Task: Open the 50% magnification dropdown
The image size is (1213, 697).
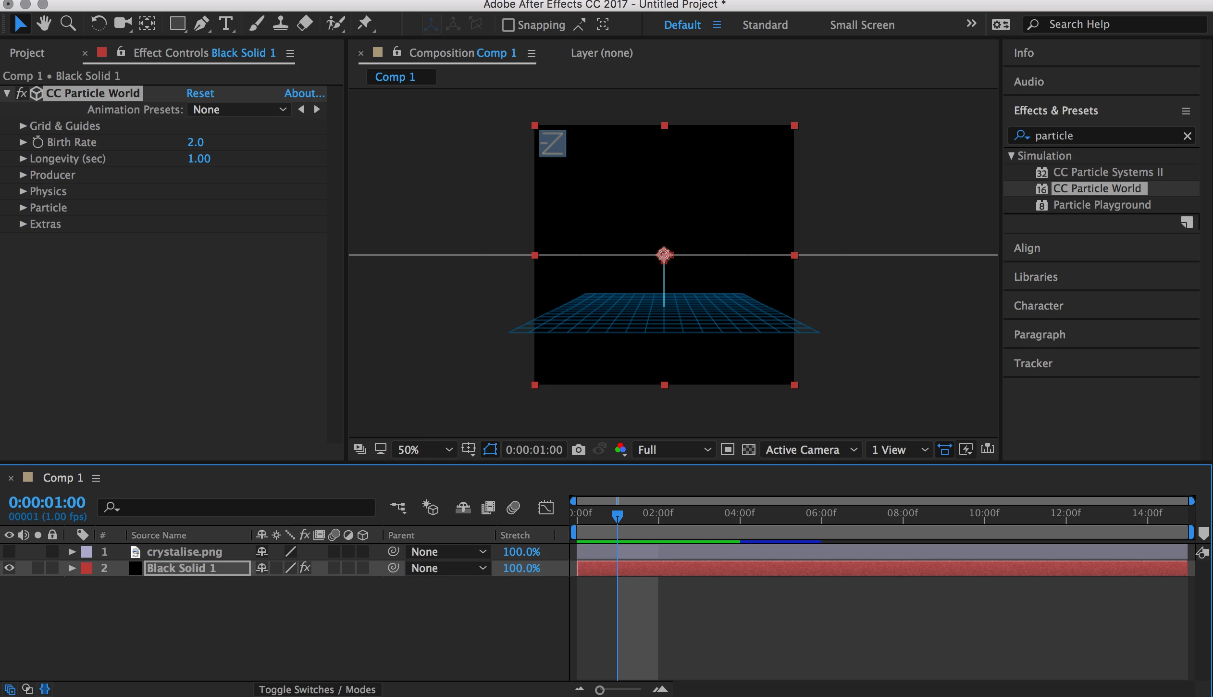Action: click(424, 449)
